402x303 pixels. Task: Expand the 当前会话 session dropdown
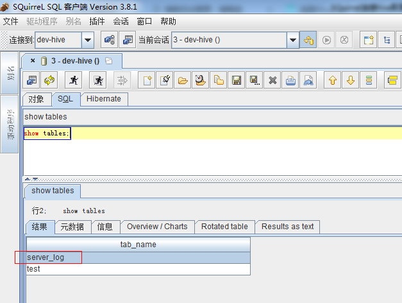pyautogui.click(x=293, y=40)
